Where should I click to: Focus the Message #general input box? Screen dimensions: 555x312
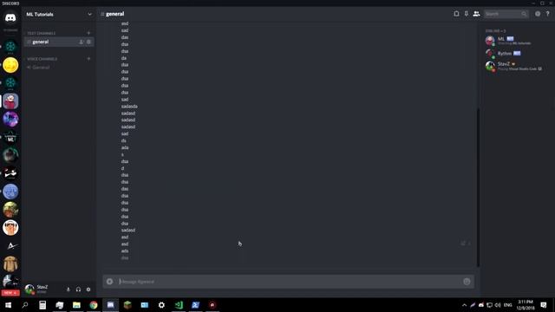click(x=289, y=282)
